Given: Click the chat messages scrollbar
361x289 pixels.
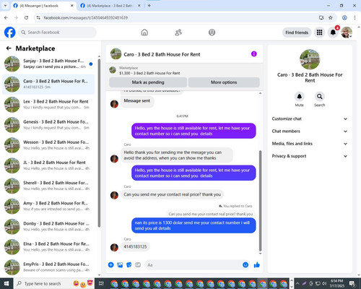Looking at the screenshot, I should click(260, 201).
